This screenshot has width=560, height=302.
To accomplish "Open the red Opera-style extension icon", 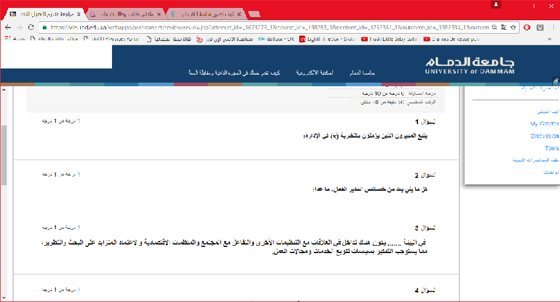I will pyautogui.click(x=527, y=28).
